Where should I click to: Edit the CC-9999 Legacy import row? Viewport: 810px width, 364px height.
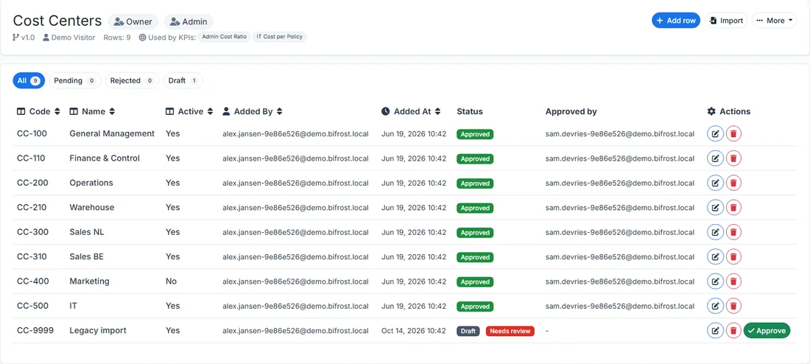pyautogui.click(x=715, y=330)
